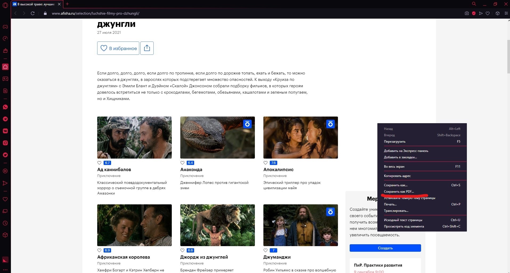
Task: Click the bookmark heart in address bar
Action: pyautogui.click(x=488, y=13)
